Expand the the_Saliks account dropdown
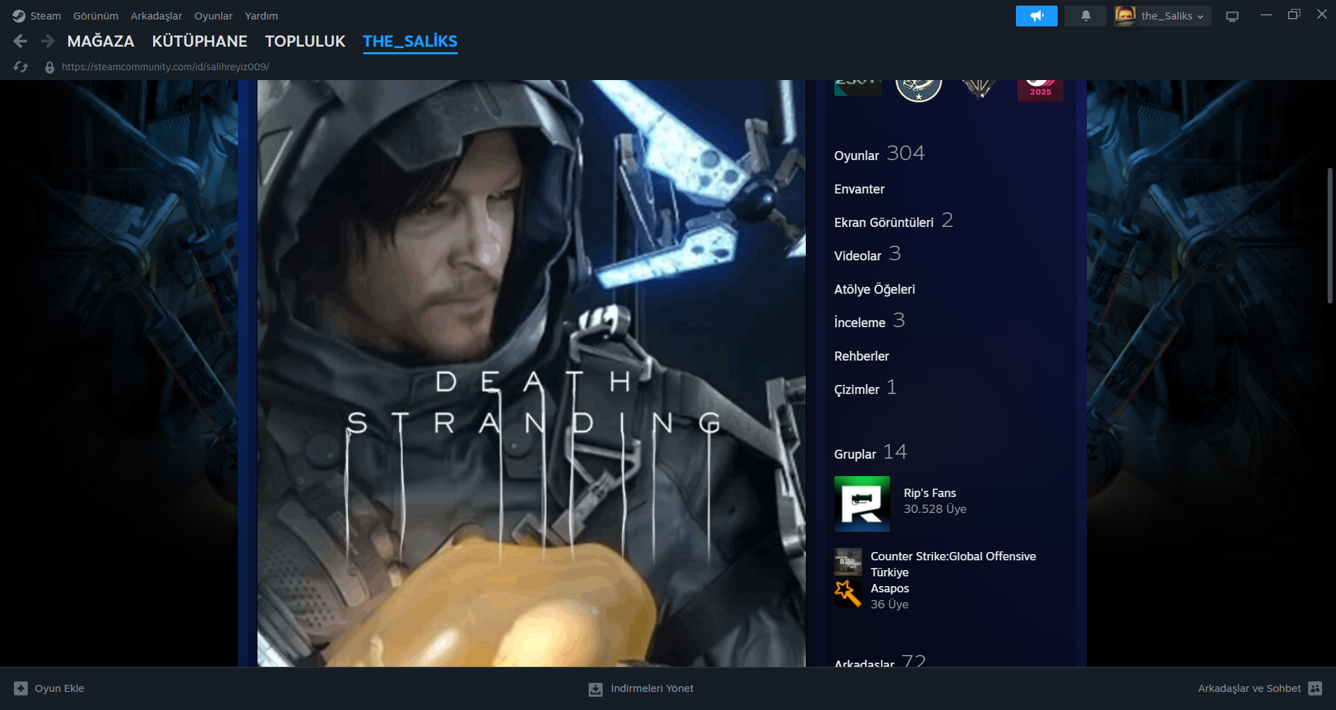 (x=1172, y=16)
